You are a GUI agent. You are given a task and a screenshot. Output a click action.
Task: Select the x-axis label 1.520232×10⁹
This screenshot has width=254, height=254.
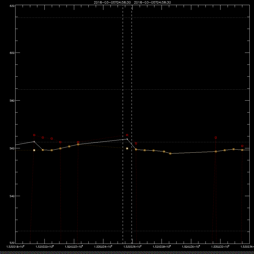220,247
